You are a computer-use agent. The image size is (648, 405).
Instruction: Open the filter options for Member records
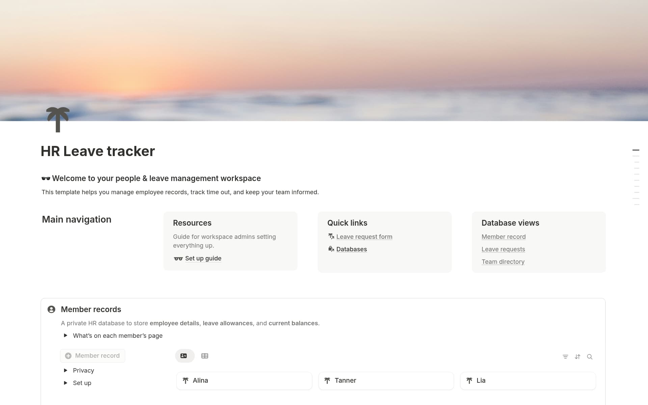(x=565, y=357)
